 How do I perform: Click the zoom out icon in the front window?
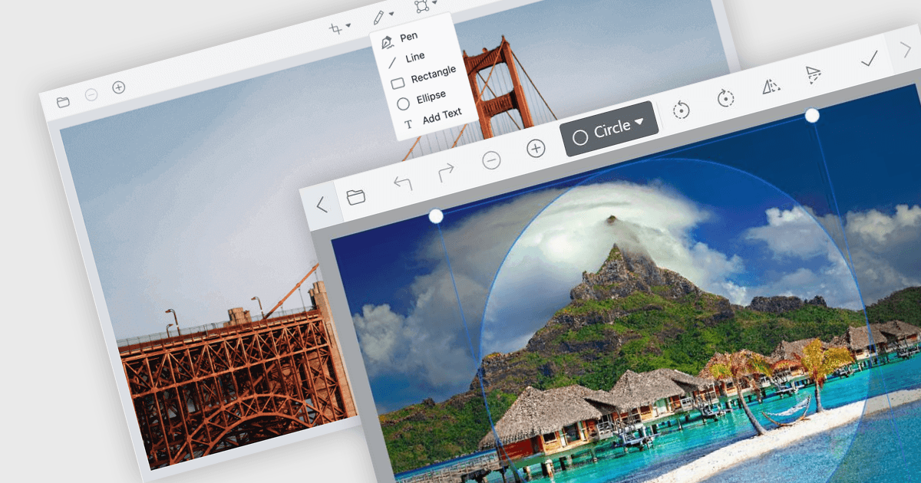[491, 160]
